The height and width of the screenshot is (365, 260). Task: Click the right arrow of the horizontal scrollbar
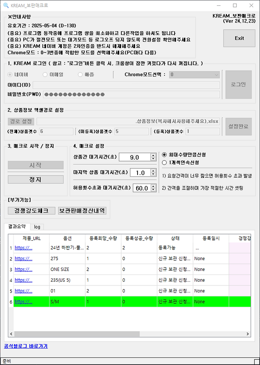(x=247, y=334)
